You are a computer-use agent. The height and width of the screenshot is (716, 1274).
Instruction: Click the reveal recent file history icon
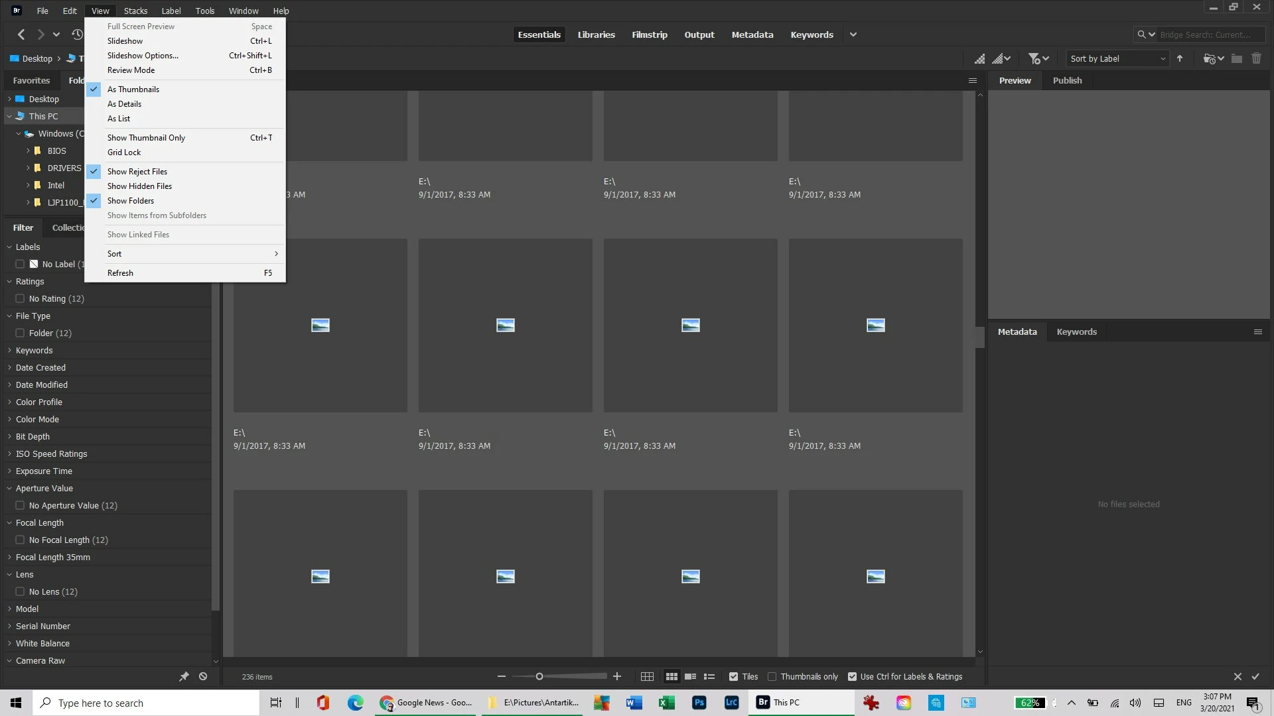pos(78,34)
